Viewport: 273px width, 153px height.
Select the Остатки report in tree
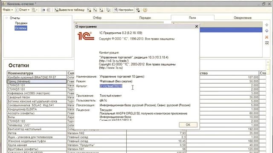point(21,28)
